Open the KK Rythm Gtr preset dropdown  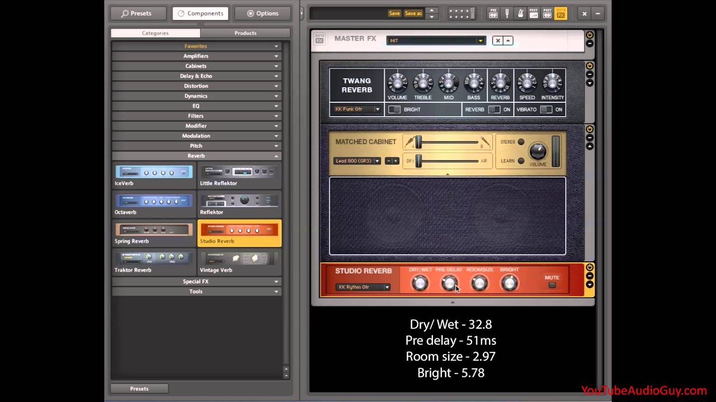[363, 287]
